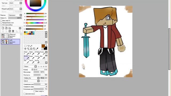Image resolution: width=171 pixels, height=96 pixels.
Task: Select the Вектор1 layer
Action: click(x=10, y=36)
